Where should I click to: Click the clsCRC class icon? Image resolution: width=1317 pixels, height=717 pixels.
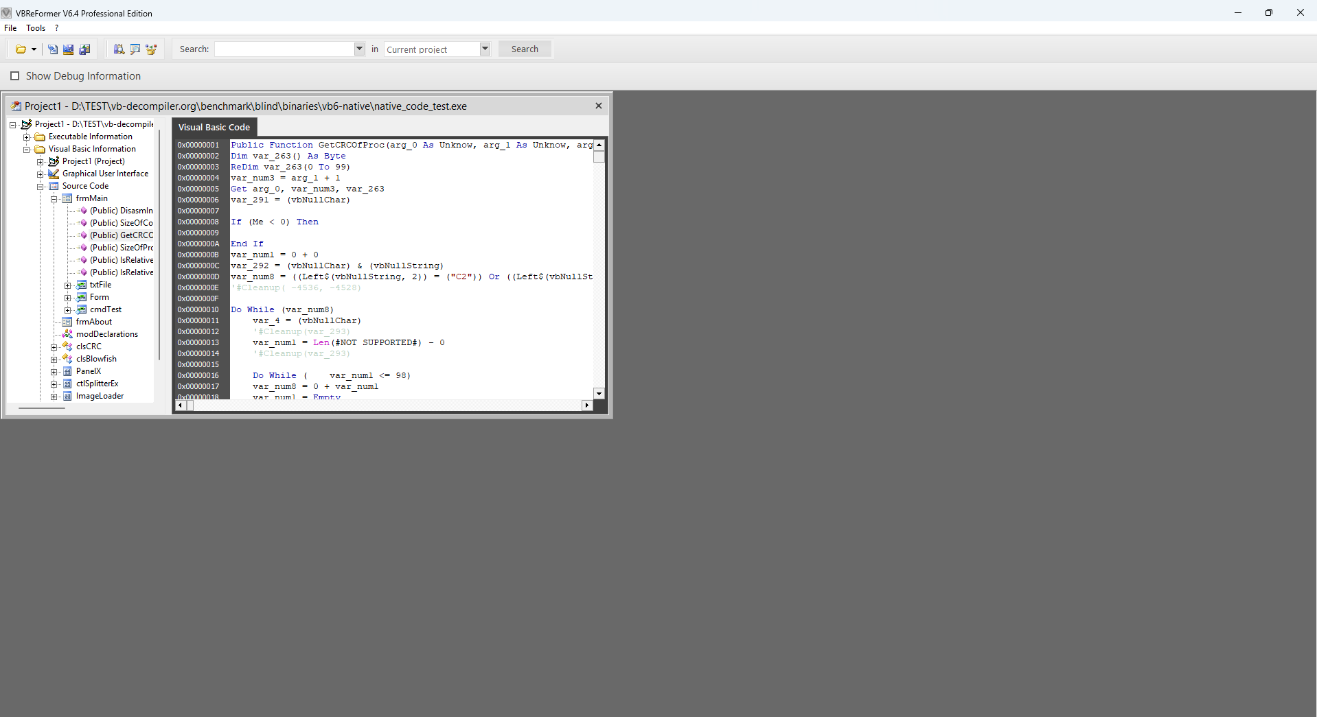click(67, 346)
